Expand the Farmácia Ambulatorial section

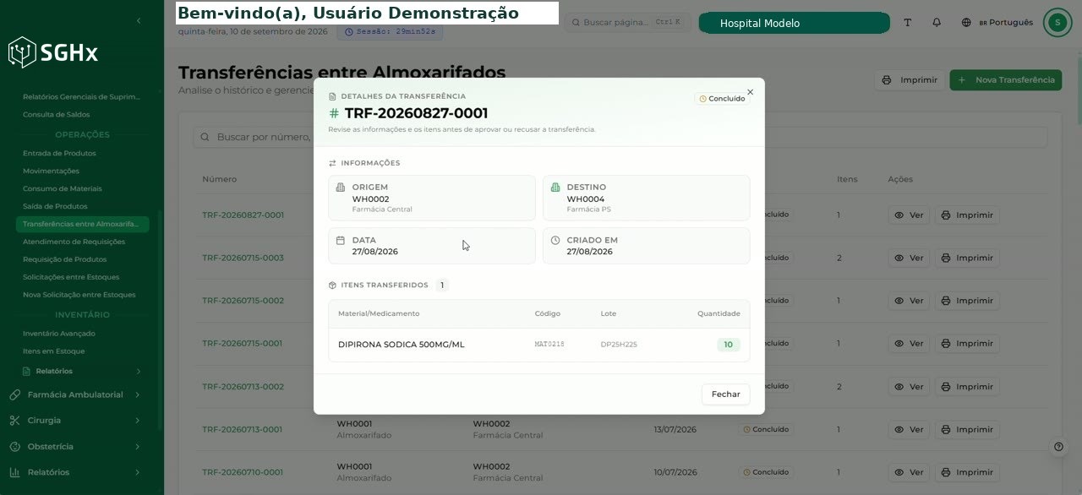click(x=75, y=394)
